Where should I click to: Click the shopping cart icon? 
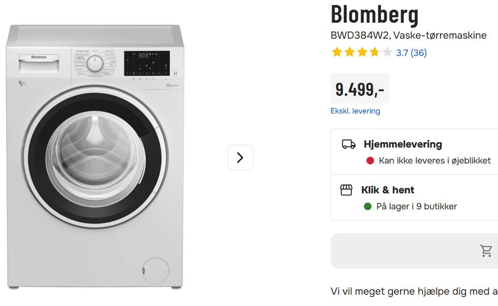(x=486, y=251)
